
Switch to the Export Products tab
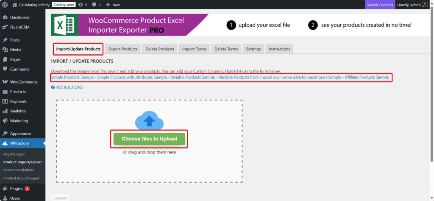(x=123, y=49)
